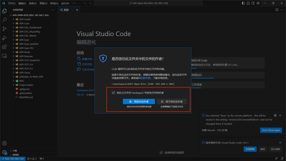The width and height of the screenshot is (286, 161).
Task: Open the customize layout icon
Action: pos(258,3)
